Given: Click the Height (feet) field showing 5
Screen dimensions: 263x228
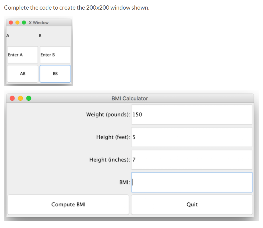Looking at the screenshot, I should (x=192, y=137).
